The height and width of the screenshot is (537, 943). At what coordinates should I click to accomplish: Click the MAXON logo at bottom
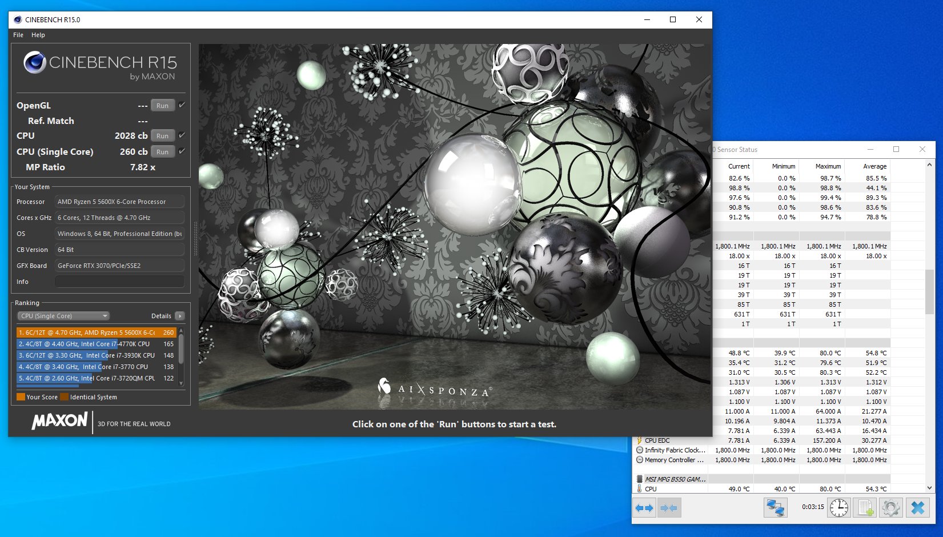pyautogui.click(x=60, y=421)
